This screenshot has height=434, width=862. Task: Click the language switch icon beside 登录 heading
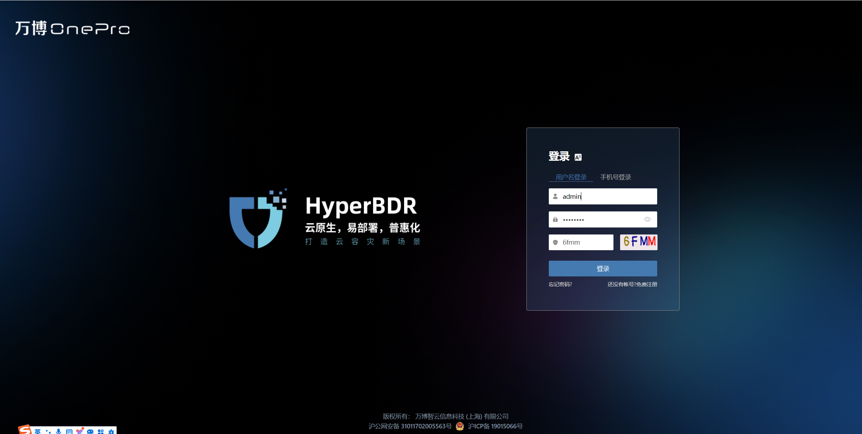click(578, 157)
